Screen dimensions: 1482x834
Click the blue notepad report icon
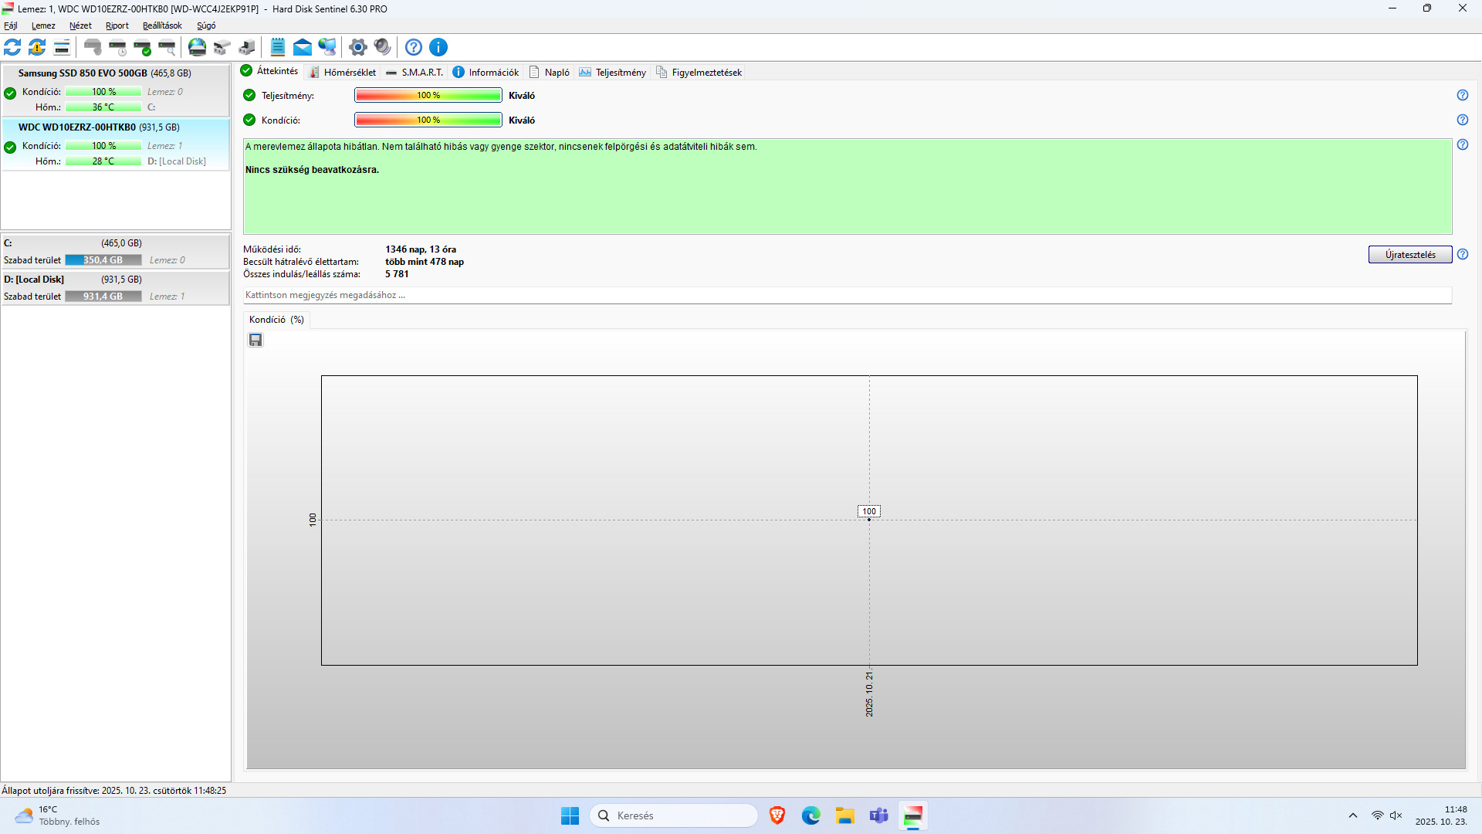(278, 47)
